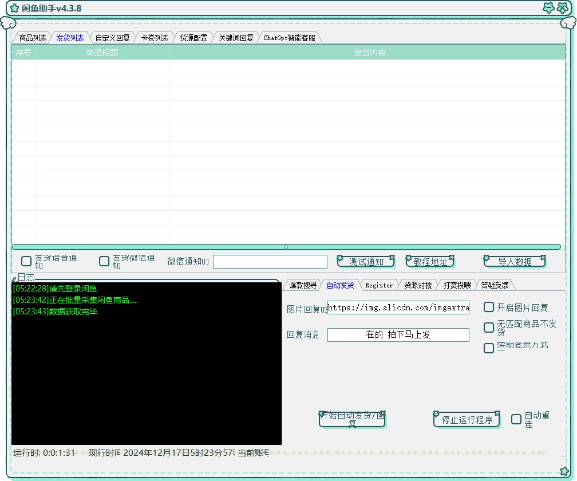Viewport: 577px width, 481px height.
Task: Click the 测试通知 button
Action: click(x=366, y=261)
